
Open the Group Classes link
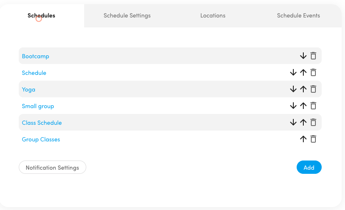pyautogui.click(x=41, y=139)
